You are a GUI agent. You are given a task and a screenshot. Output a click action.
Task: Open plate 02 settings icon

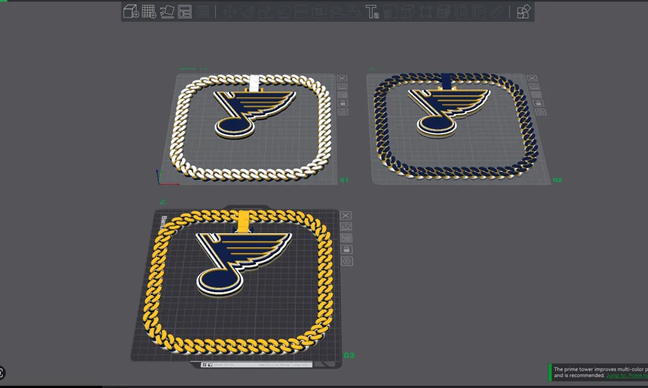tap(540, 112)
